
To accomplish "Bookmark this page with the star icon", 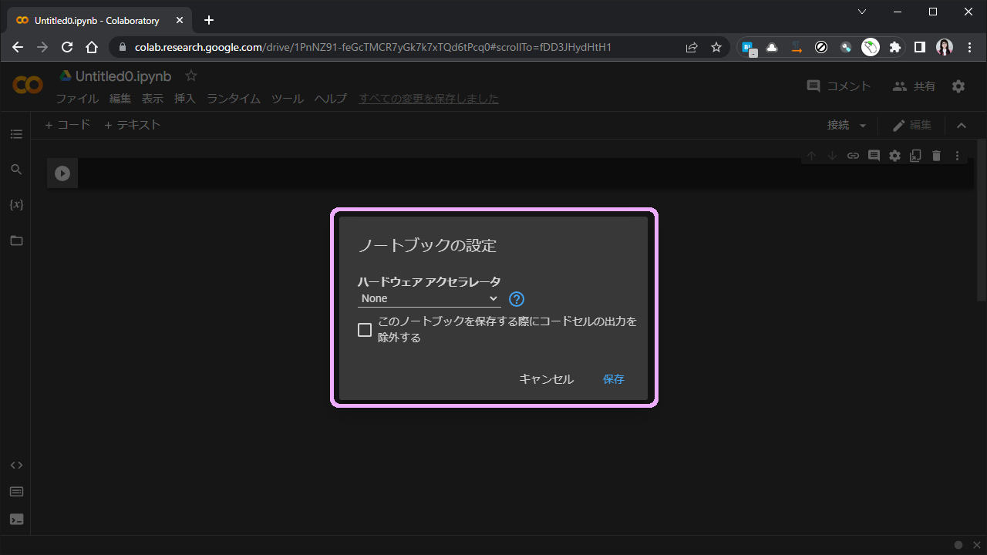I will click(x=716, y=47).
